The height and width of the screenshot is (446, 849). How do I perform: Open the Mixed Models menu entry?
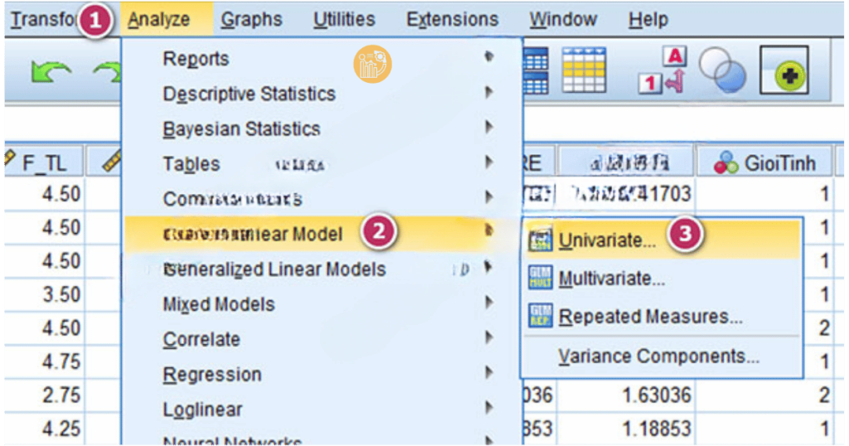[218, 304]
